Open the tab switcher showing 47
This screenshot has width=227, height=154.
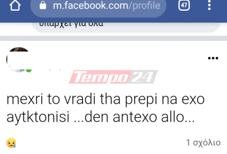pyautogui.click(x=184, y=5)
